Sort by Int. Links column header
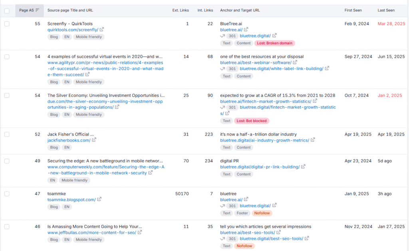Screen dimensions: 409x251 click(x=205, y=10)
